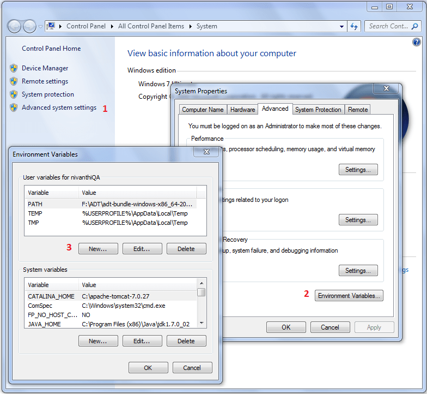
Task: Click All Control Panel Items breadcrumb
Action: [151, 26]
